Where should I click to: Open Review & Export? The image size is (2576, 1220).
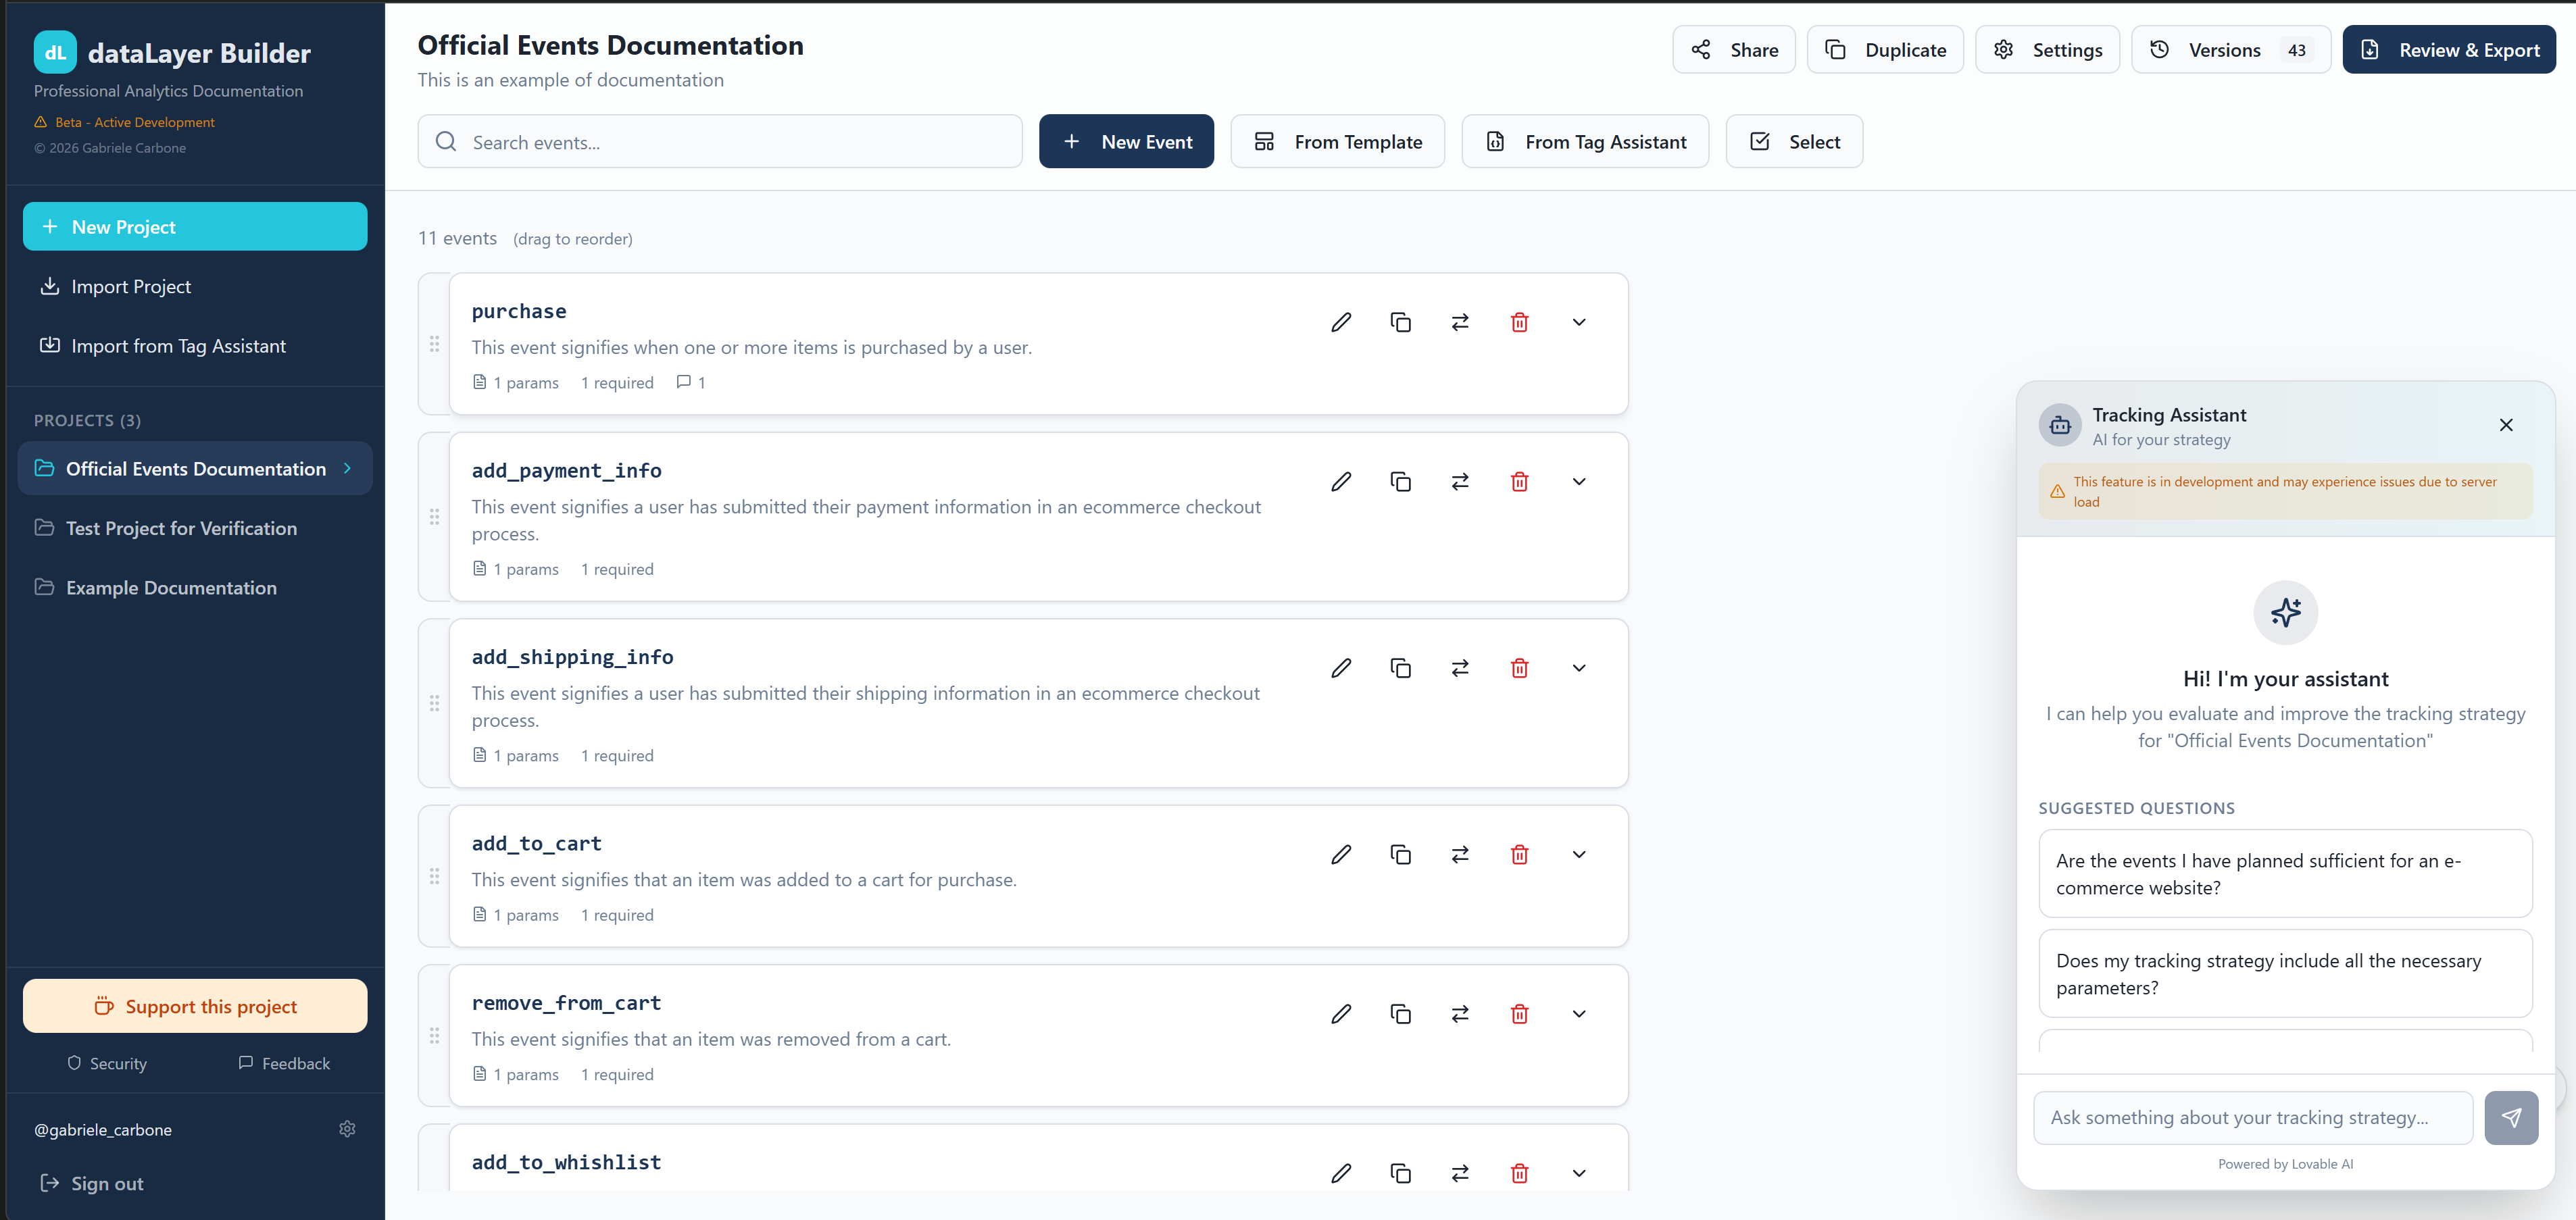[2449, 49]
